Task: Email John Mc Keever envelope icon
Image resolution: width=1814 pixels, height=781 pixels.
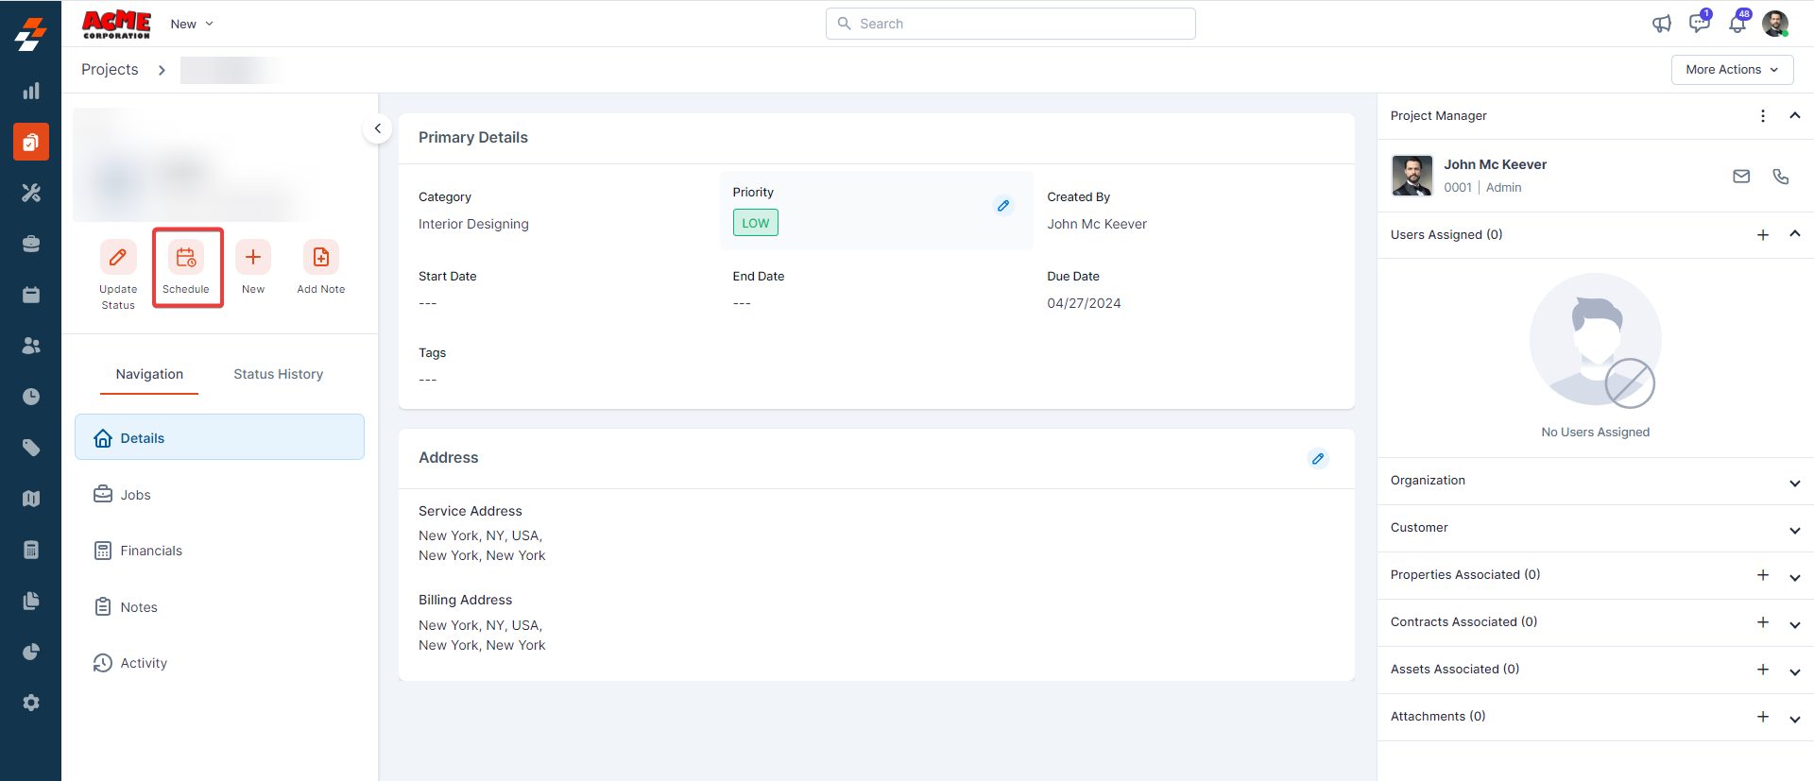Action: point(1741,177)
